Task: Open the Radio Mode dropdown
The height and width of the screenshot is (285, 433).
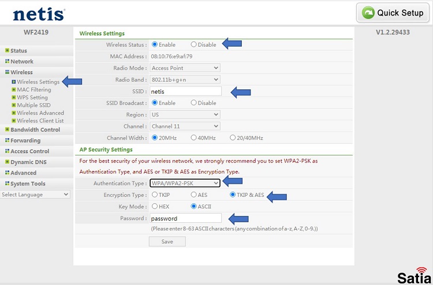Action: (185, 68)
